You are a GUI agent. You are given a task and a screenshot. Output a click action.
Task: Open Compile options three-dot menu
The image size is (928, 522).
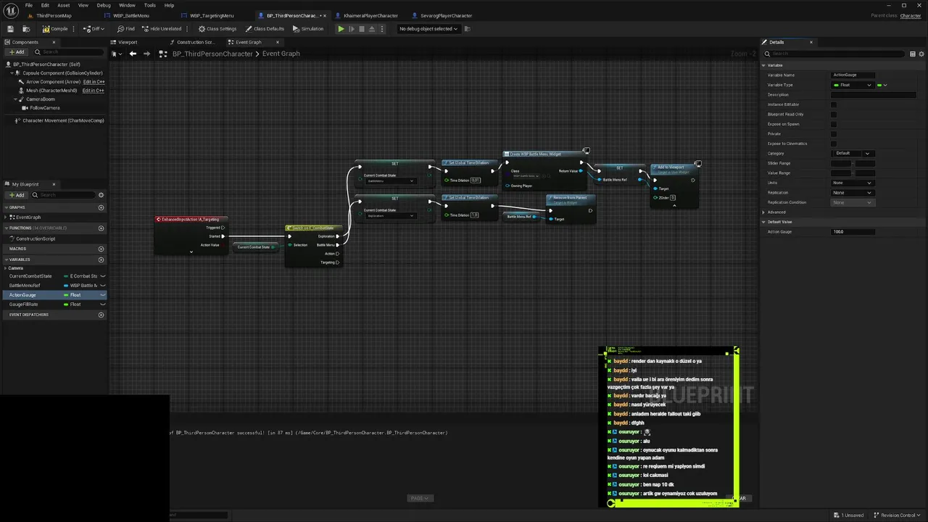74,29
